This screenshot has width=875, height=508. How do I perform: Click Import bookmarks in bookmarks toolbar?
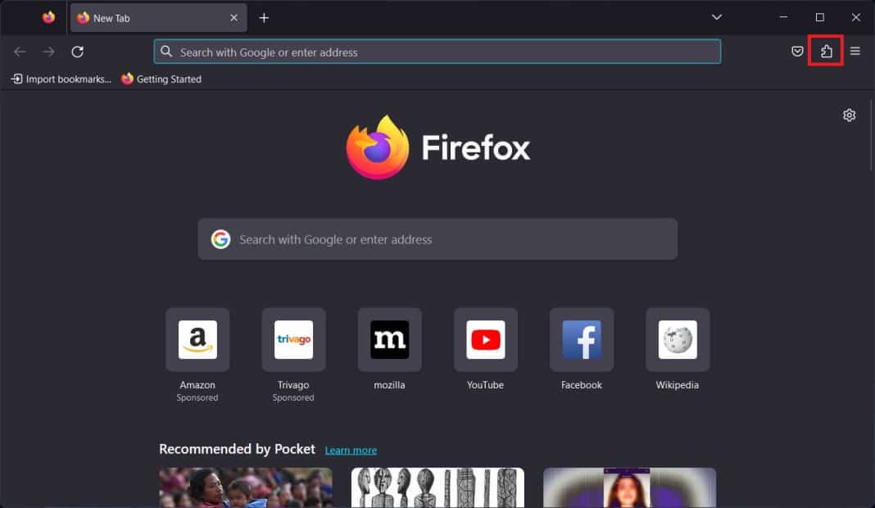pyautogui.click(x=61, y=79)
